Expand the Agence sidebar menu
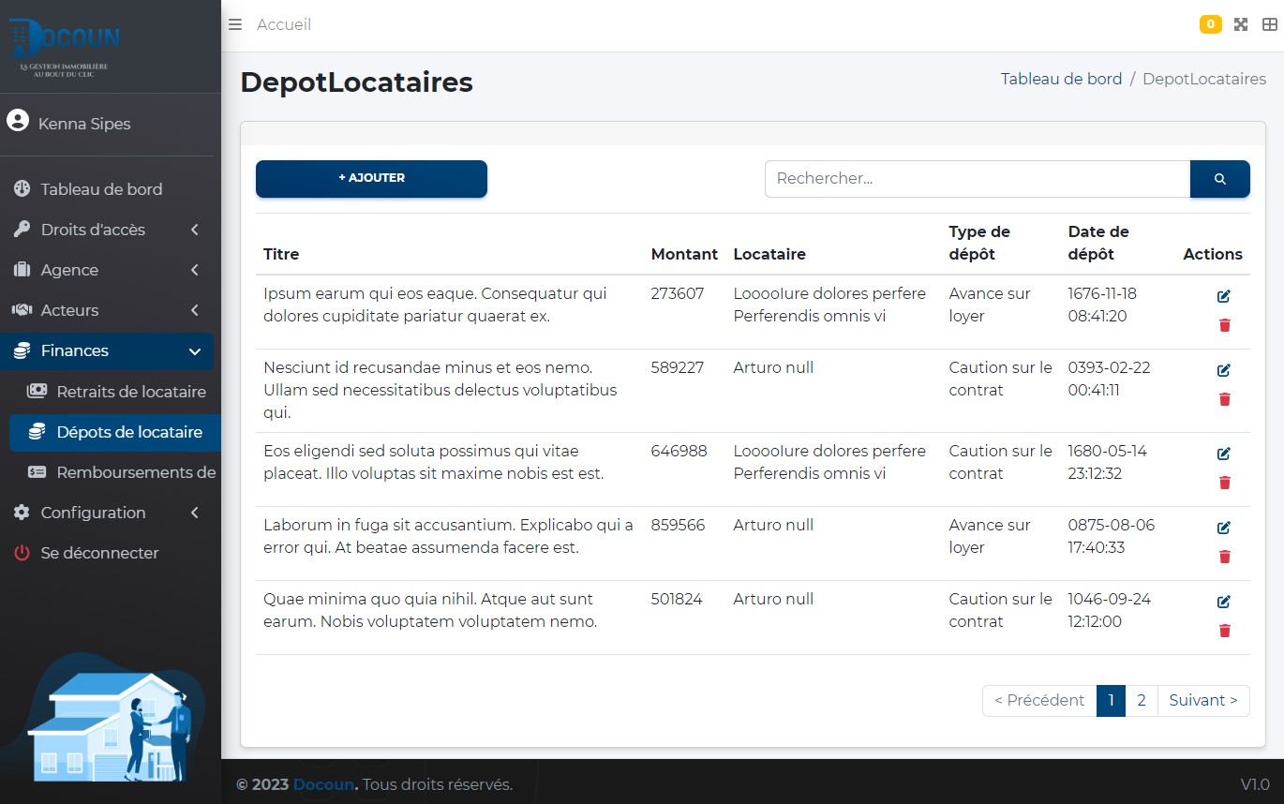The width and height of the screenshot is (1284, 804). [107, 270]
